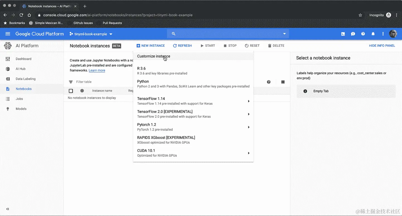The width and height of the screenshot is (402, 216).
Task: Open a new browser tab
Action: pyautogui.click(x=85, y=6)
